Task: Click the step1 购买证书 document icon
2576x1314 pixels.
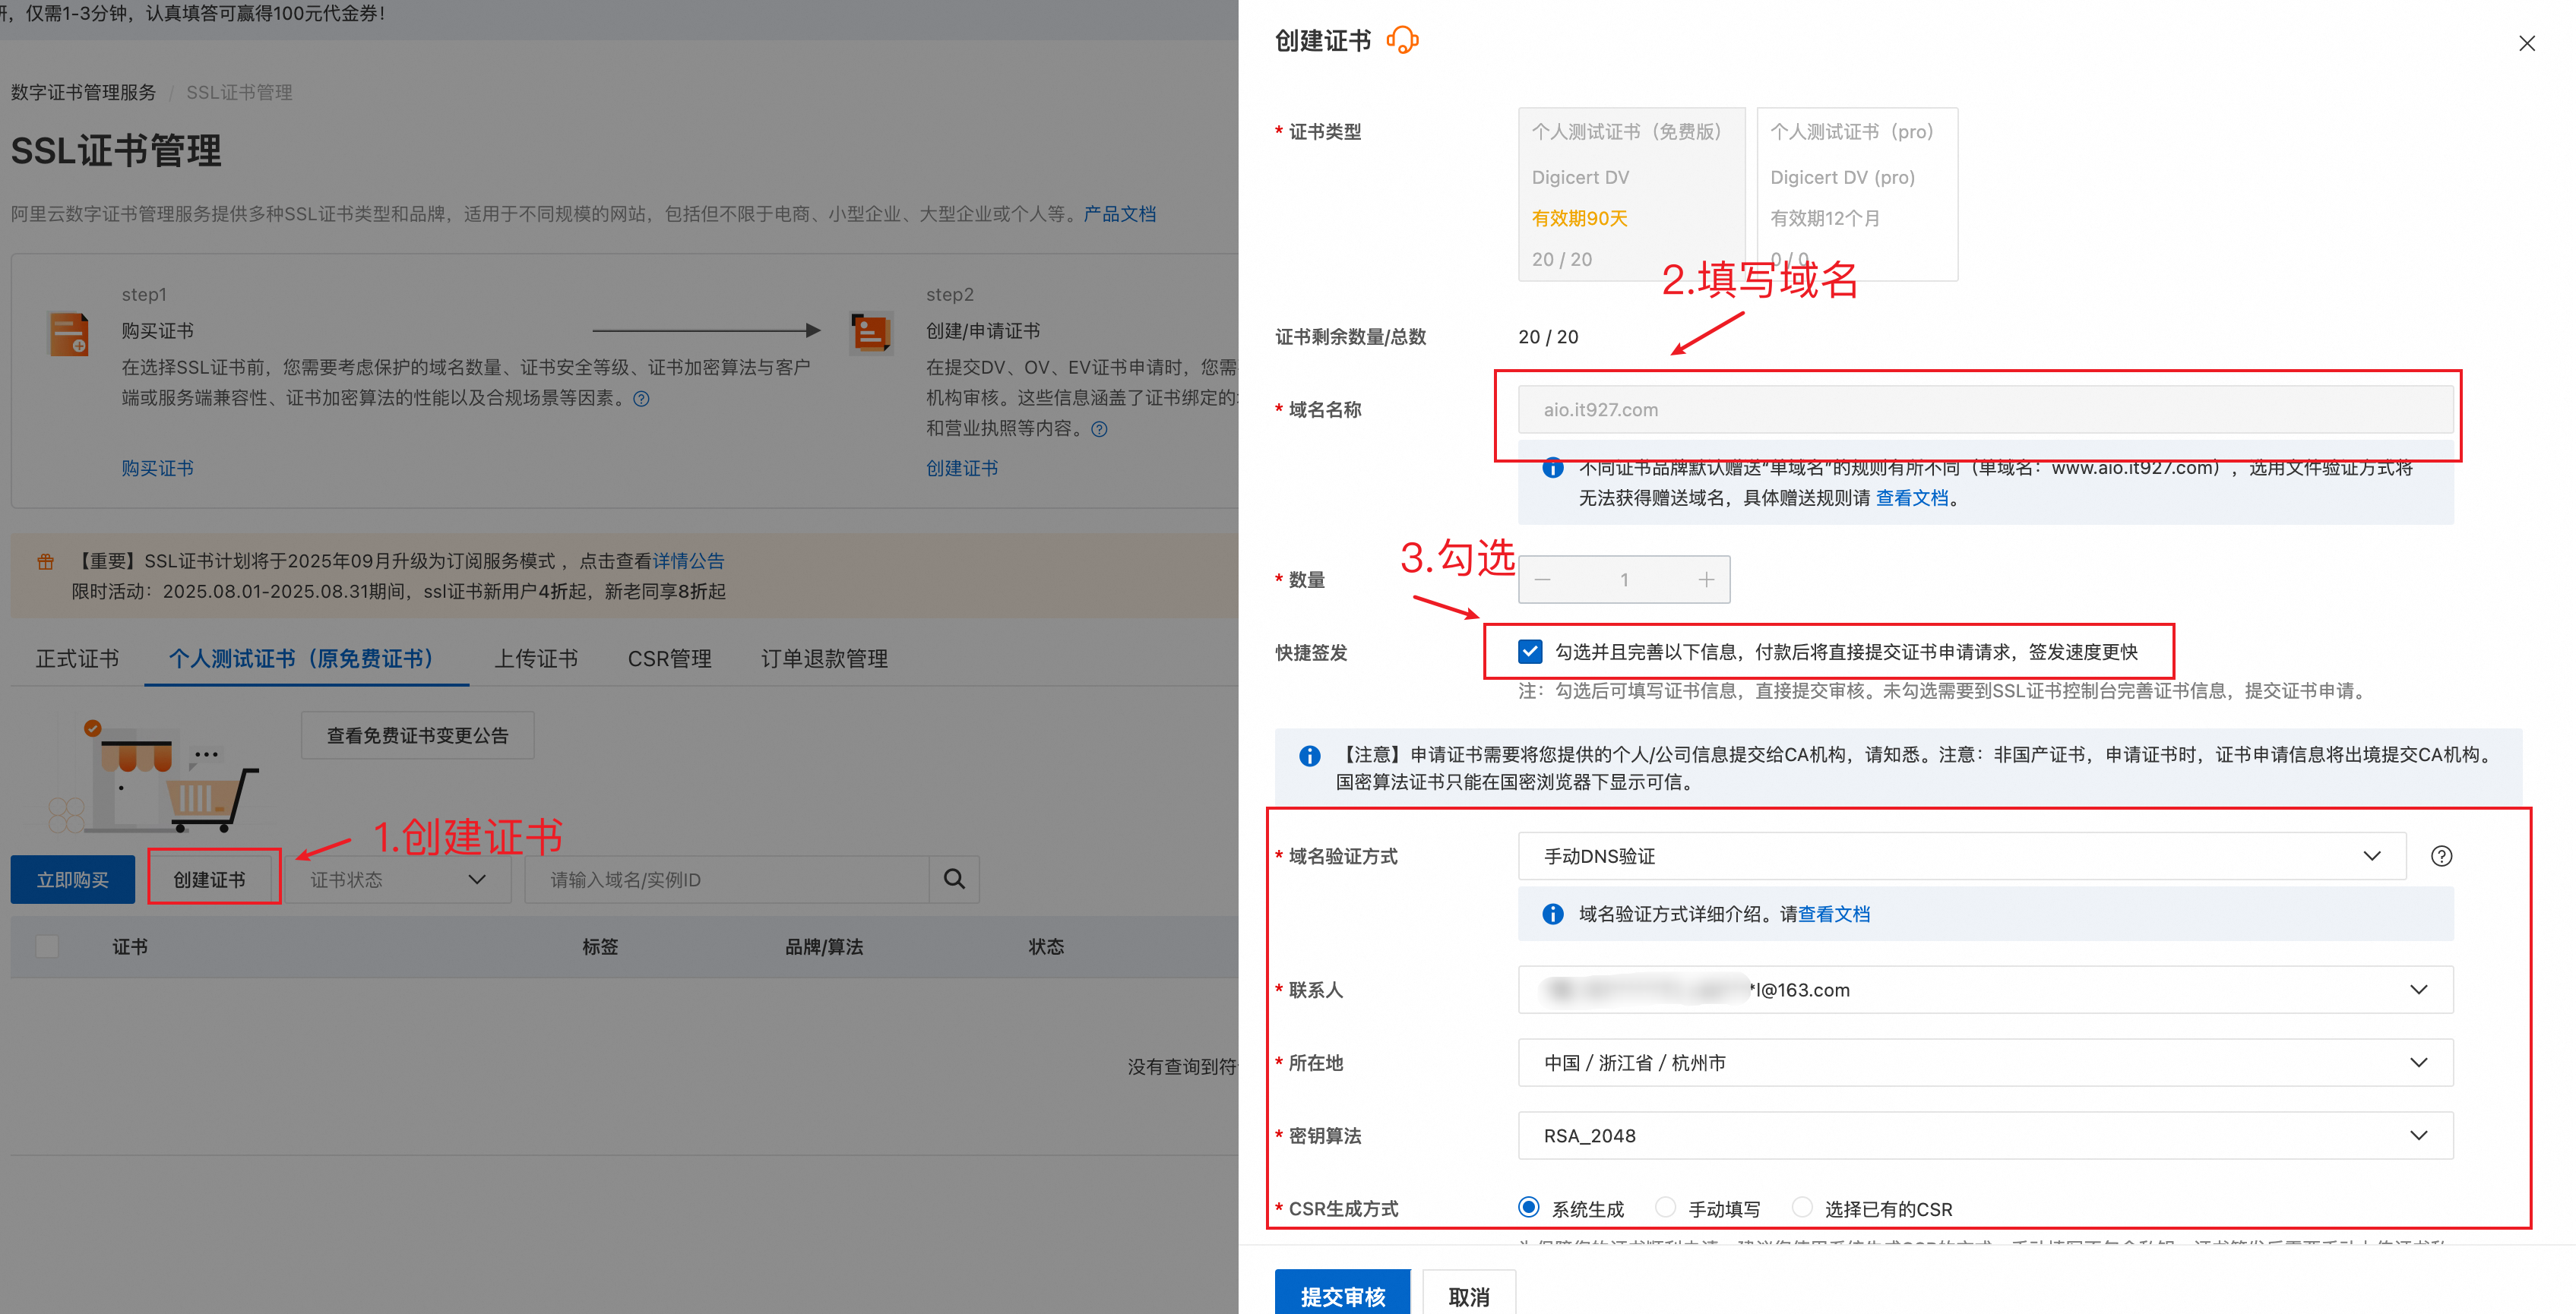Action: tap(69, 333)
